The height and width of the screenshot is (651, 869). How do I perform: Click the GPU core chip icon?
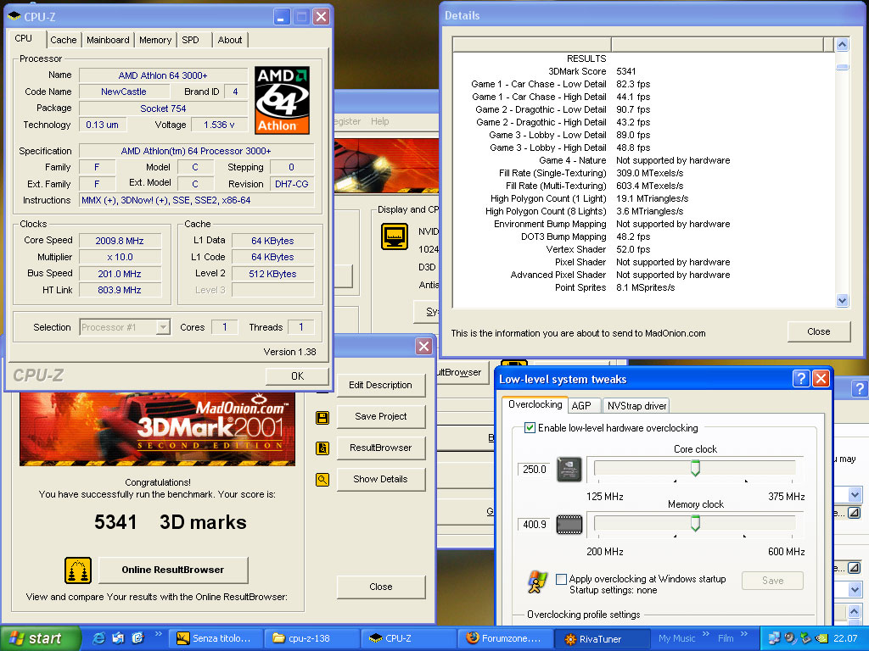point(569,470)
